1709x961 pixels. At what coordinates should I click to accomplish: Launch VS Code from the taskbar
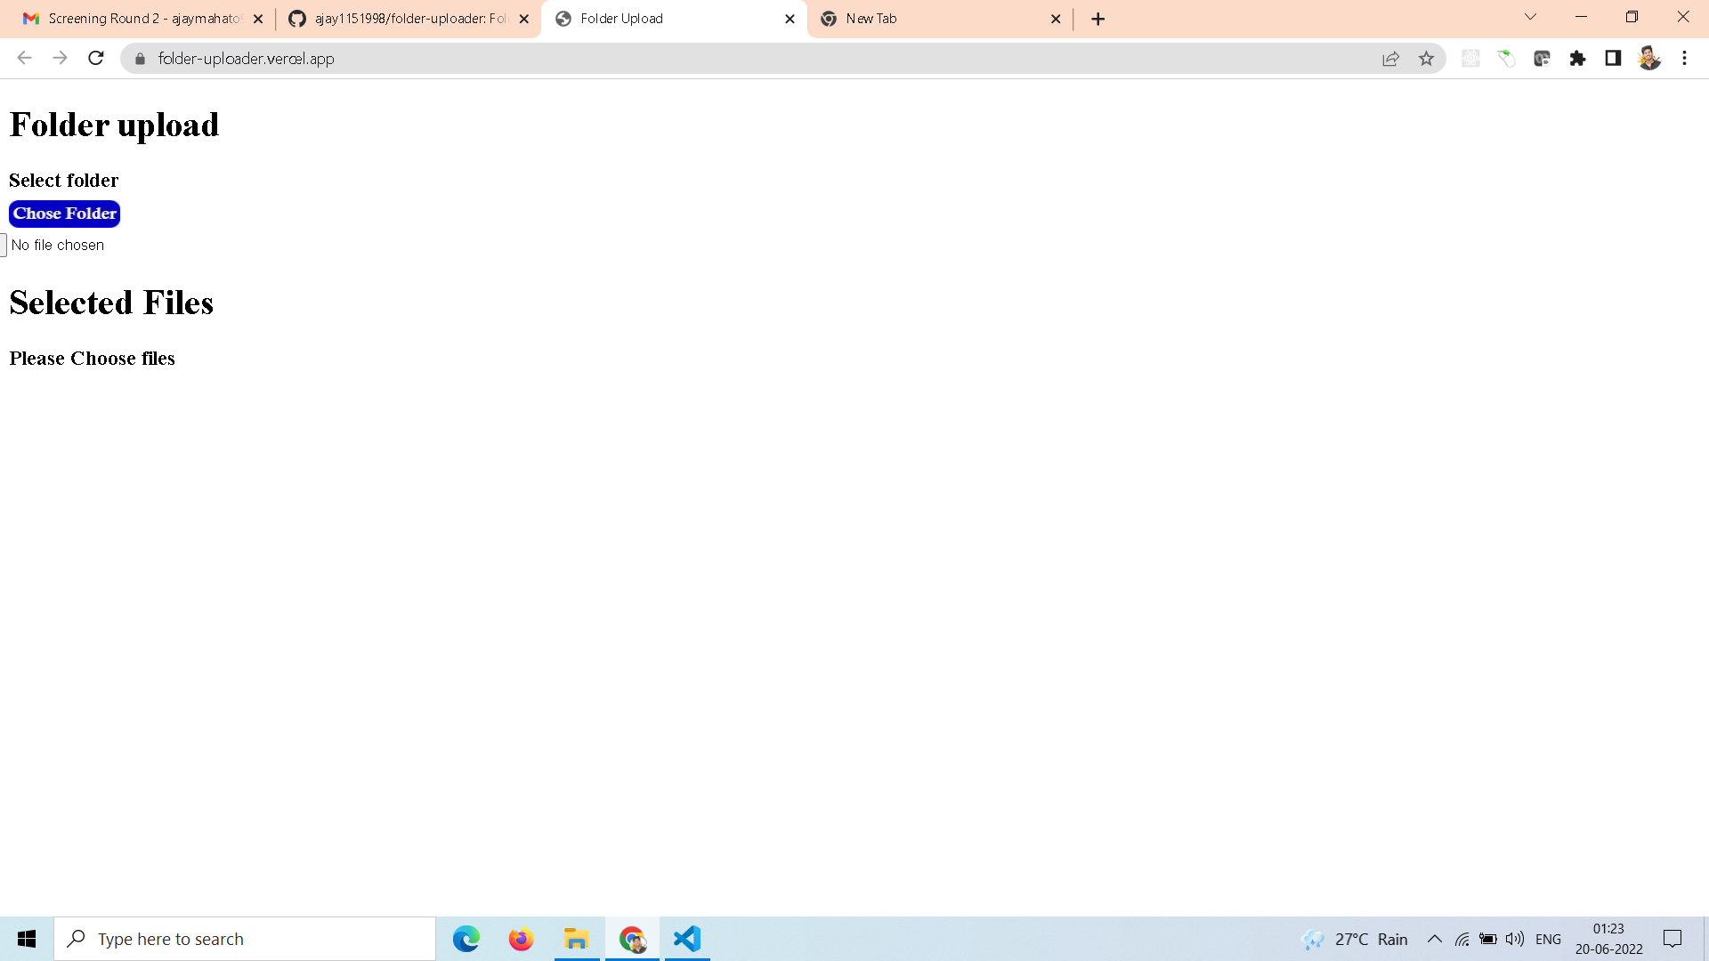coord(685,938)
